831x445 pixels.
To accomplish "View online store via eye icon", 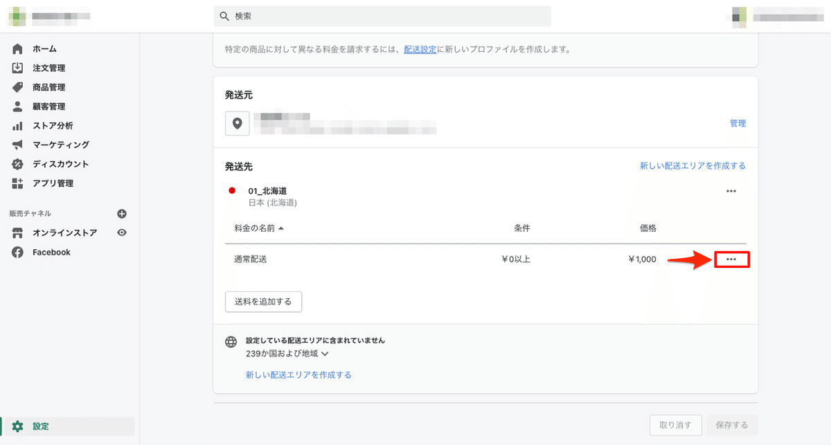I will (x=122, y=233).
